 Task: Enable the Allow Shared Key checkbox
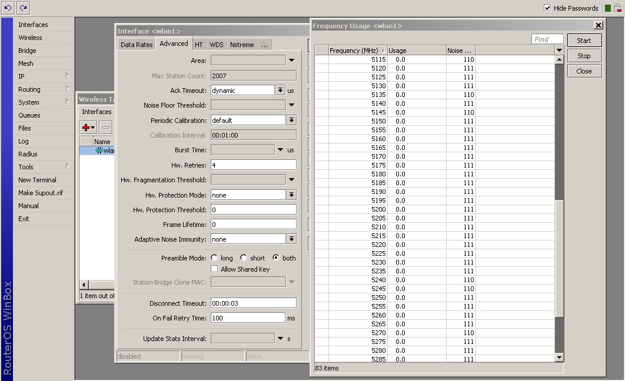pyautogui.click(x=214, y=269)
